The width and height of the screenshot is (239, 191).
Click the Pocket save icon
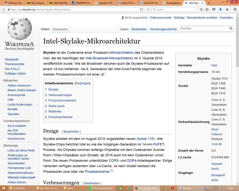coord(214,9)
